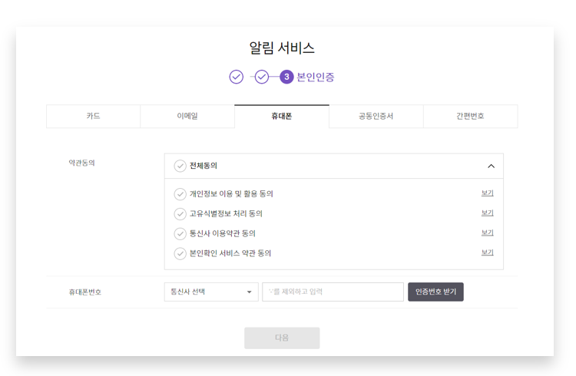The image size is (576, 376).
Task: Click the step 3 circle indicator
Action: (x=286, y=77)
